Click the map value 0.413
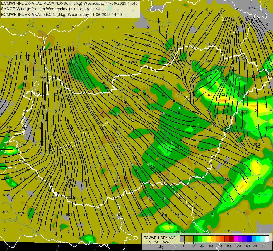The width and height of the screenshot is (273, 251). click(228, 231)
